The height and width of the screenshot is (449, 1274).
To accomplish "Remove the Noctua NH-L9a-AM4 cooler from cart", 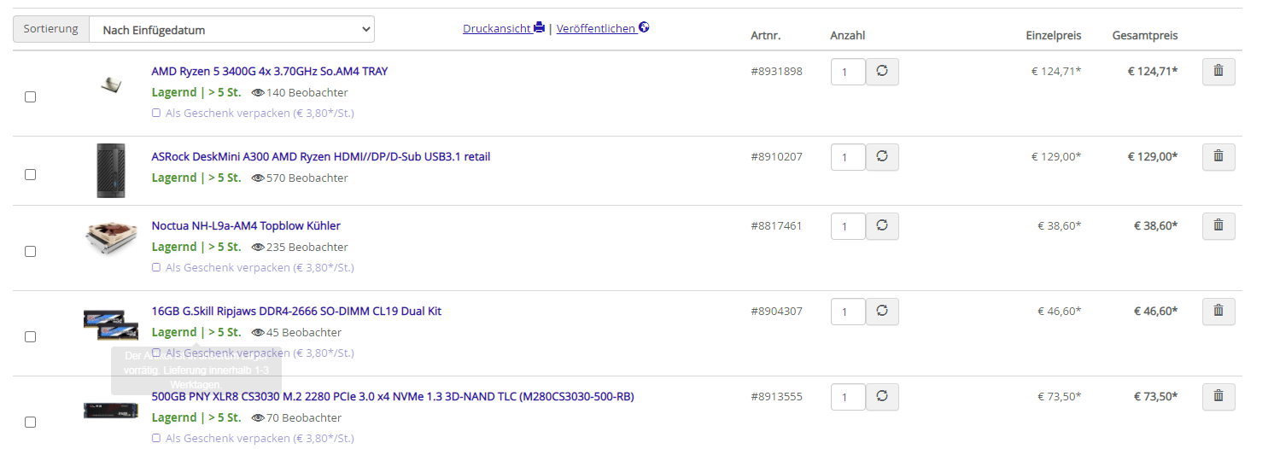I will (1218, 226).
